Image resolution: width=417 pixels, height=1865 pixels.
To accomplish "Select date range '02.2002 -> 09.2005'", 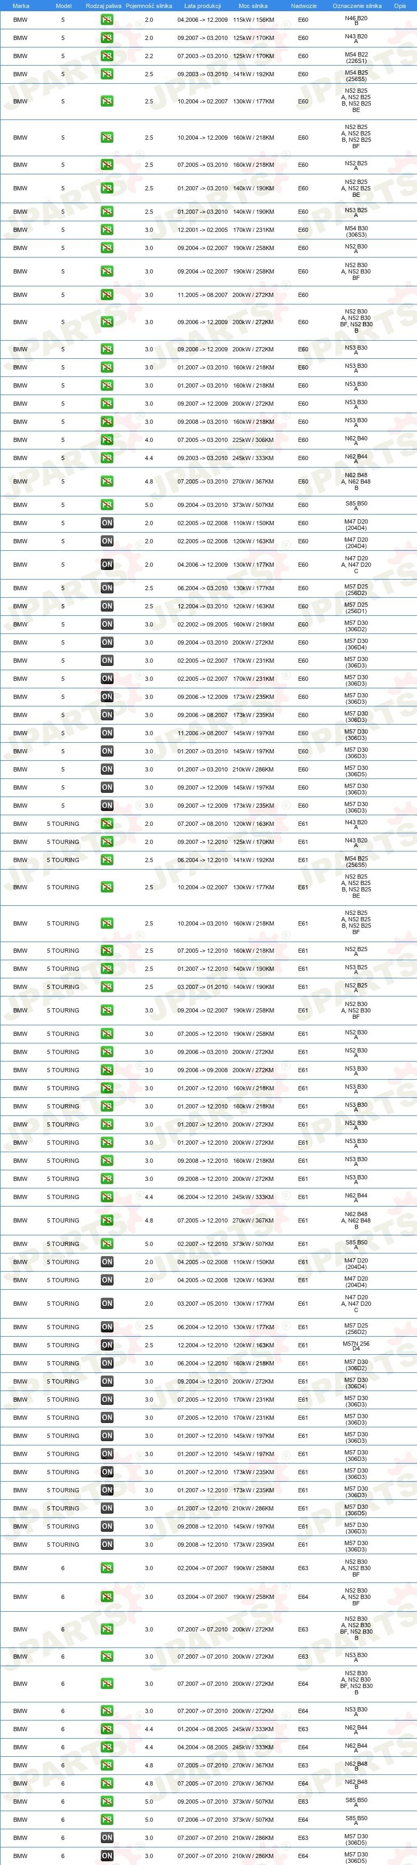I will (203, 625).
